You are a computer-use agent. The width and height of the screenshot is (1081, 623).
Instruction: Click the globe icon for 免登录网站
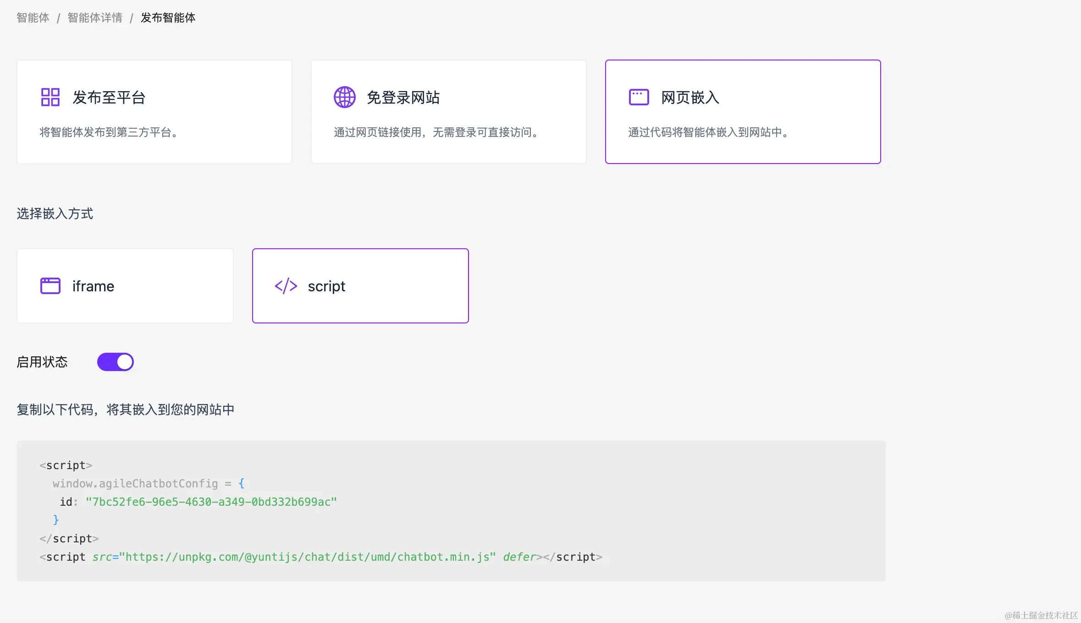click(x=344, y=97)
